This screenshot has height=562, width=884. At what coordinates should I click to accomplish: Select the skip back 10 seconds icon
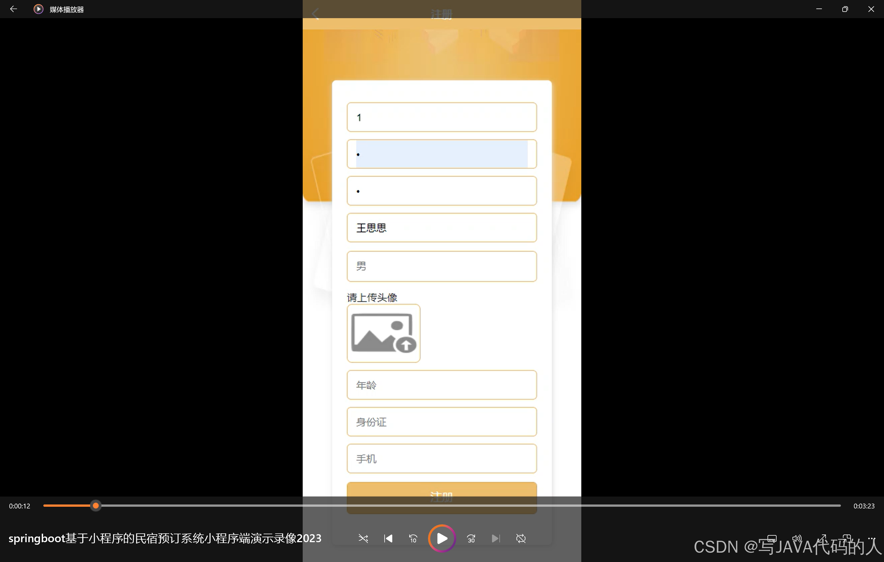413,538
